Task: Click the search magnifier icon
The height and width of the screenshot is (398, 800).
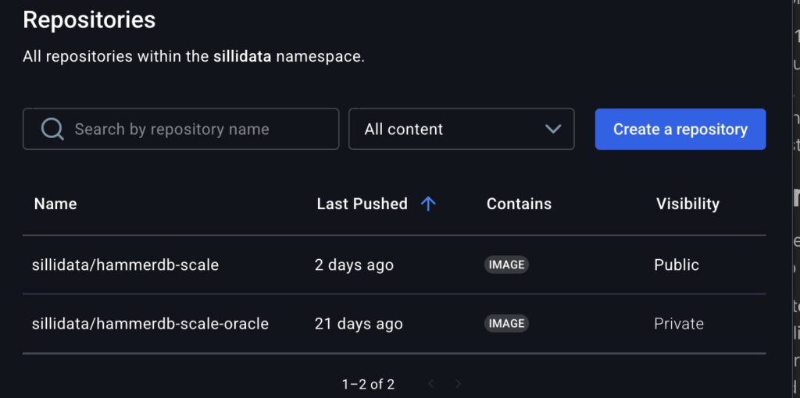Action: click(x=52, y=129)
